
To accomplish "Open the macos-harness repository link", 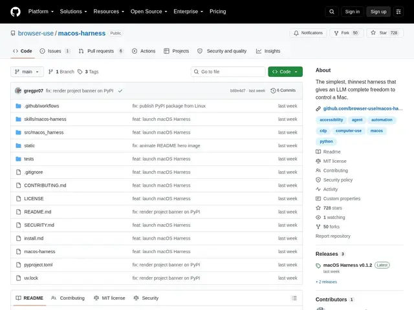I will click(82, 33).
